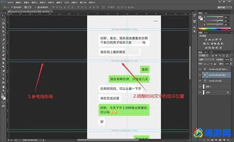Select the 图层 1 layer thumbnail
The image size is (234, 142).
coord(204,86)
